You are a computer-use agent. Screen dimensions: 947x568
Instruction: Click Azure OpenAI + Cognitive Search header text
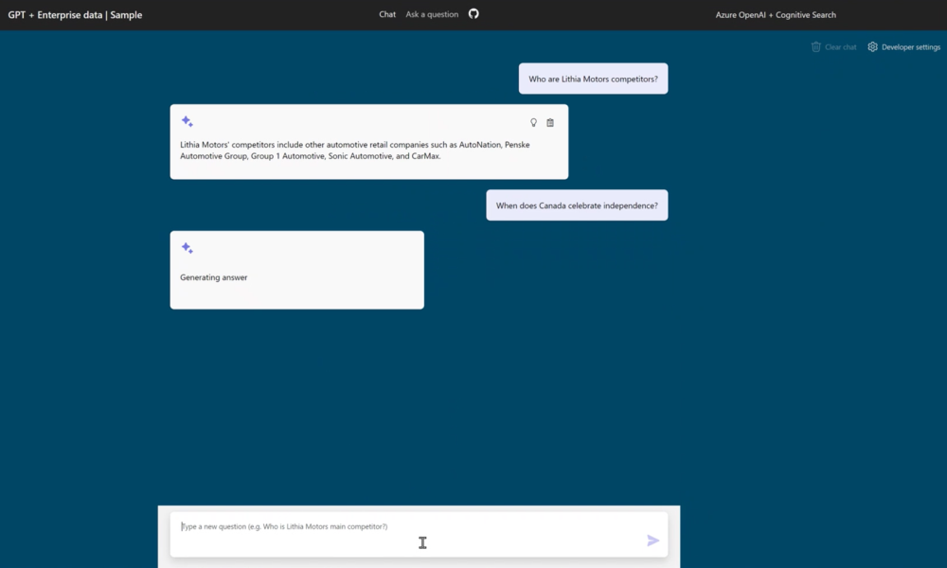pyautogui.click(x=776, y=15)
